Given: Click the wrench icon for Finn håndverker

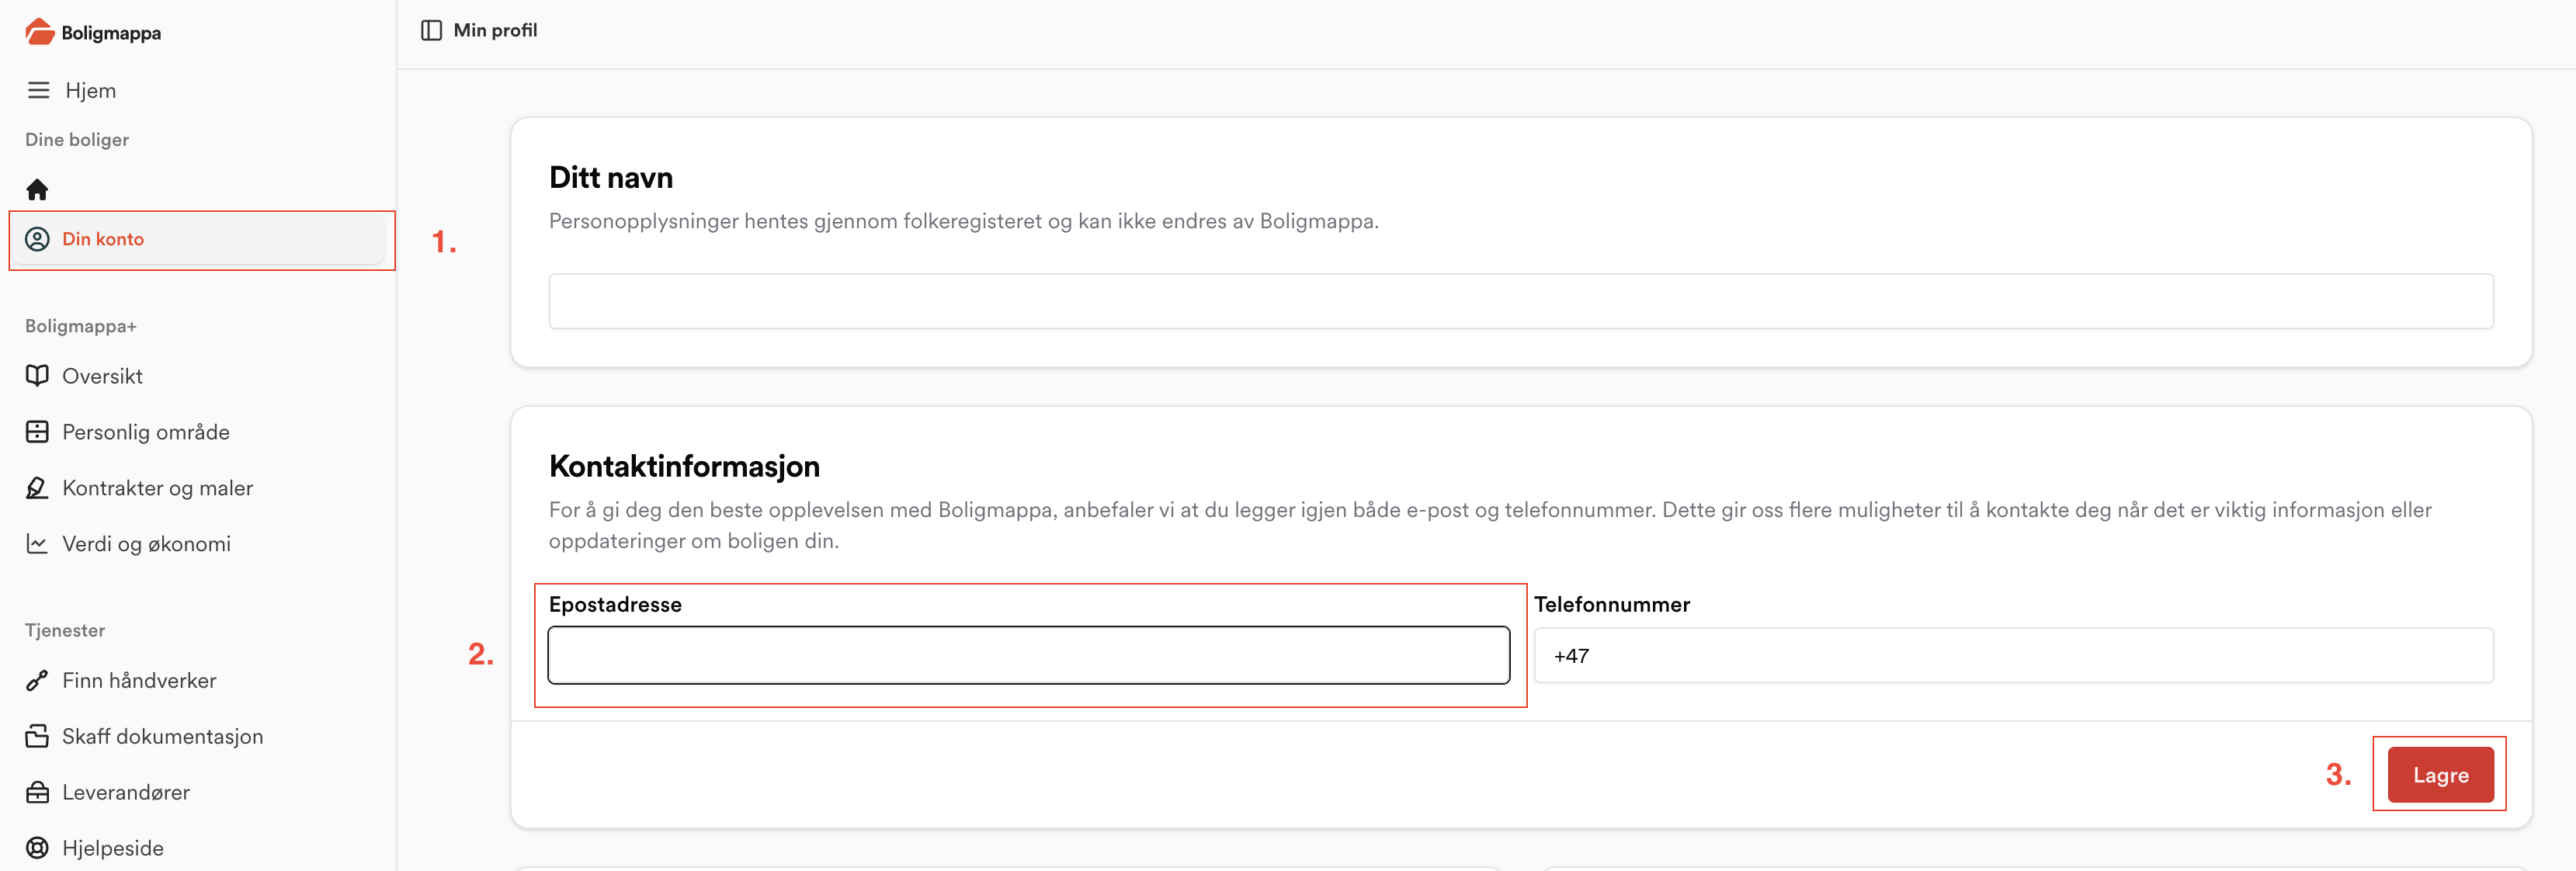Looking at the screenshot, I should (x=37, y=680).
